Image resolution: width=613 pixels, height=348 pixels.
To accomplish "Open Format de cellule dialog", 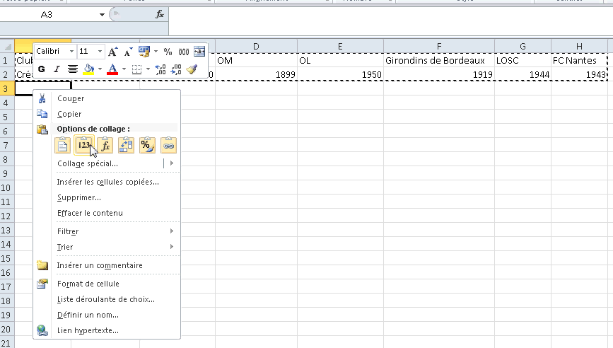I will click(107, 284).
